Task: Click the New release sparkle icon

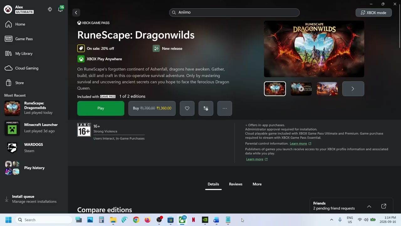Action: [x=156, y=48]
